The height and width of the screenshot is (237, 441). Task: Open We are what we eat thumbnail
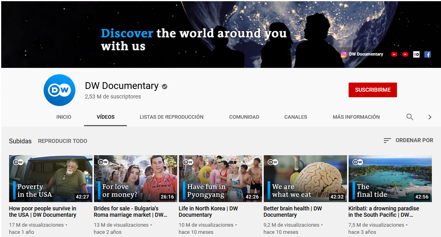[305, 179]
